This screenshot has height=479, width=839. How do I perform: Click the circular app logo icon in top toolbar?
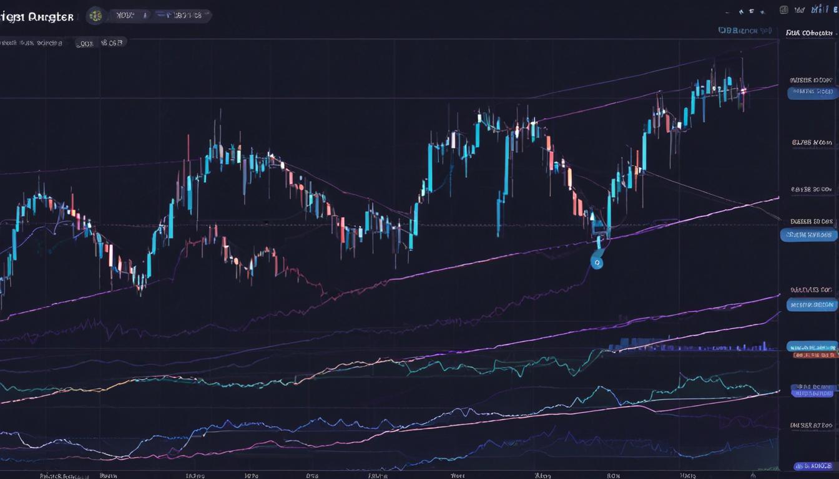coord(96,16)
